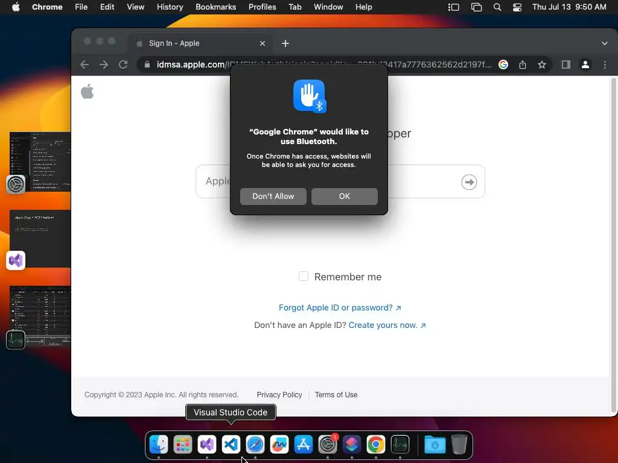Viewport: 618px width, 463px height.
Task: Launch Visual Studio from the Dock
Action: pyautogui.click(x=207, y=444)
